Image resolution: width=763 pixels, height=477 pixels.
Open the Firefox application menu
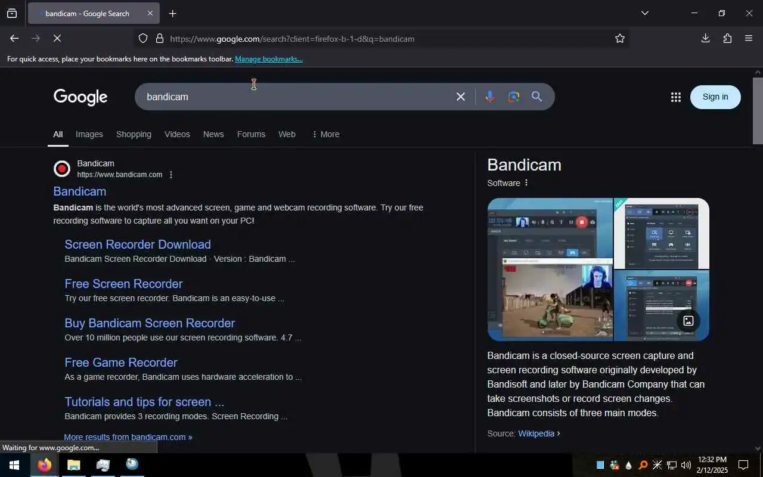749,38
